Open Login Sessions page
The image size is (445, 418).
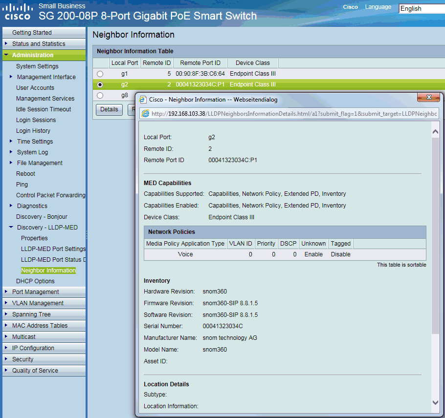tap(36, 120)
